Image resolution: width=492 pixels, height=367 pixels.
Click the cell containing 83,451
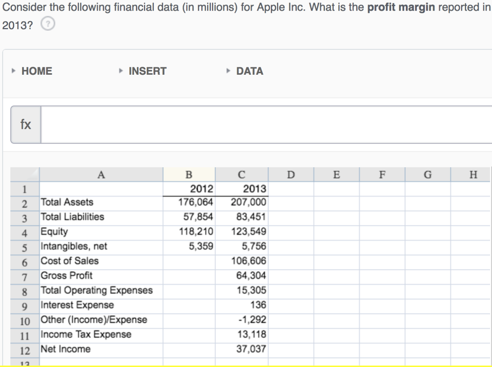tap(242, 218)
